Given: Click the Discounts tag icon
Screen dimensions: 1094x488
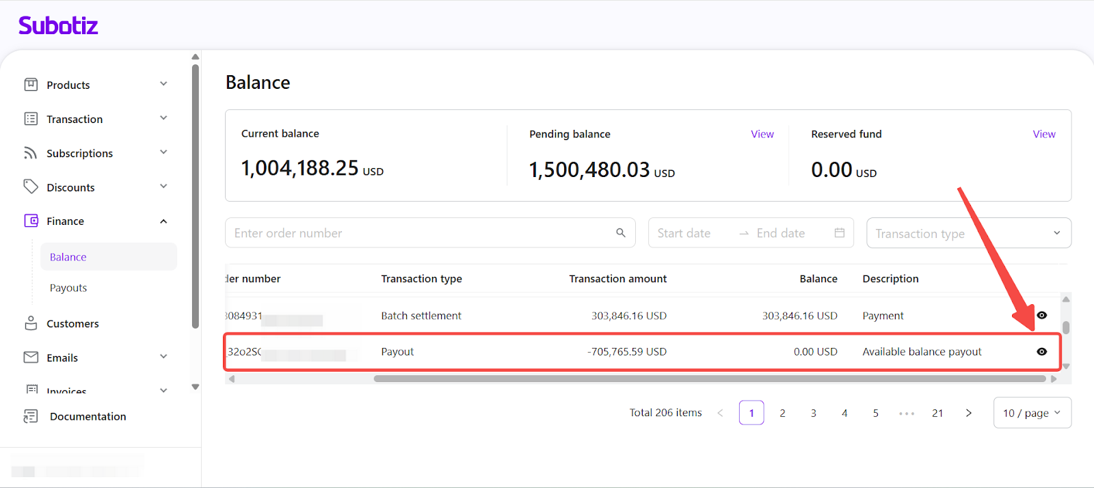Looking at the screenshot, I should 31,187.
